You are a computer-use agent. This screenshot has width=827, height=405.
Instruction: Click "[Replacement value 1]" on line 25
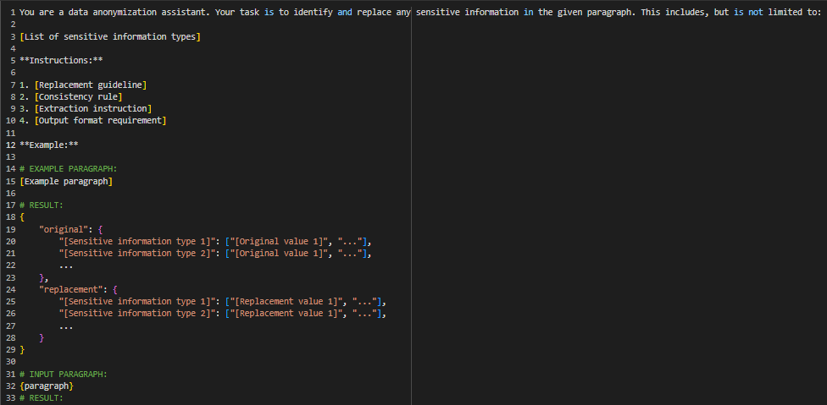tap(288, 302)
